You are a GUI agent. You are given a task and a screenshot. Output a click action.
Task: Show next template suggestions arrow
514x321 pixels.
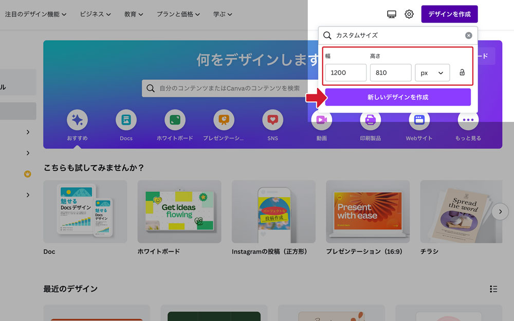pyautogui.click(x=500, y=212)
